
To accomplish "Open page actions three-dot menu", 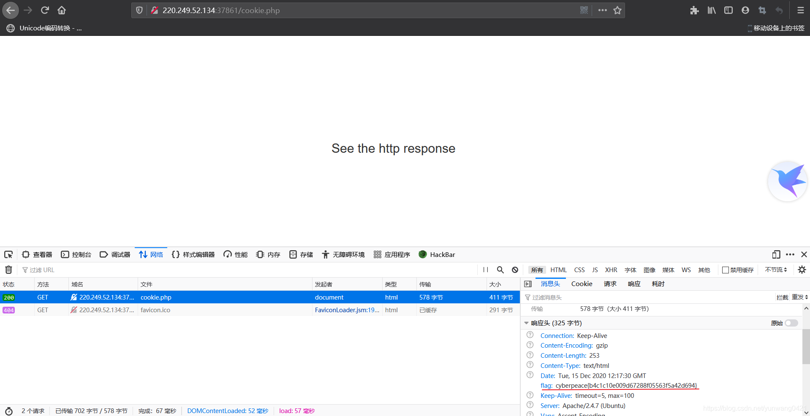I will point(603,10).
